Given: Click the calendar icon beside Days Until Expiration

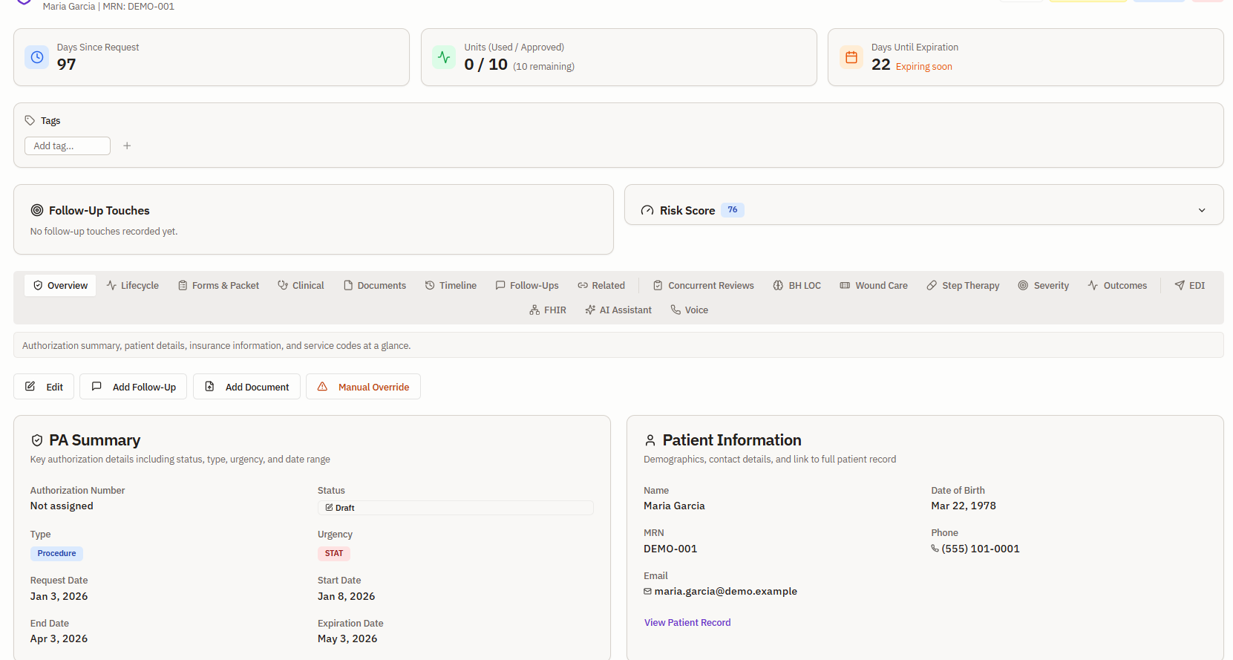Looking at the screenshot, I should click(x=851, y=57).
